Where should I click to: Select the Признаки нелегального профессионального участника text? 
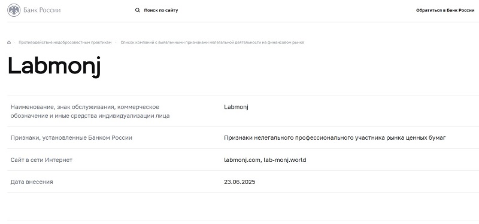tap(335, 138)
